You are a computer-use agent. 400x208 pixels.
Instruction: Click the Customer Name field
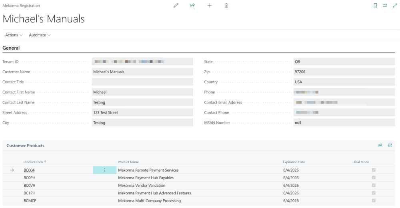[x=142, y=72]
